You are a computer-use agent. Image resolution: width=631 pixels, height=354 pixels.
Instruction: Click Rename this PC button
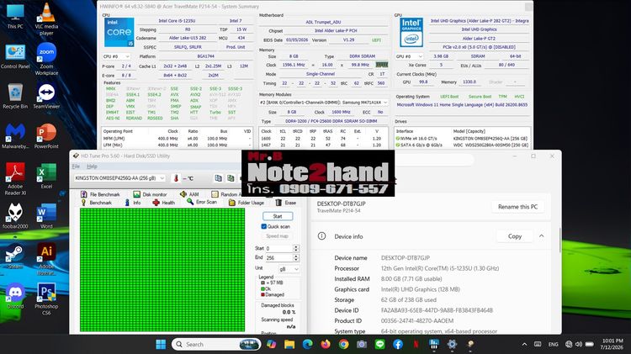[x=517, y=207]
